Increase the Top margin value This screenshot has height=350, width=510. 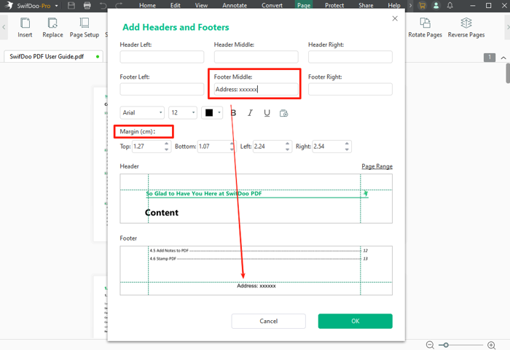click(167, 143)
